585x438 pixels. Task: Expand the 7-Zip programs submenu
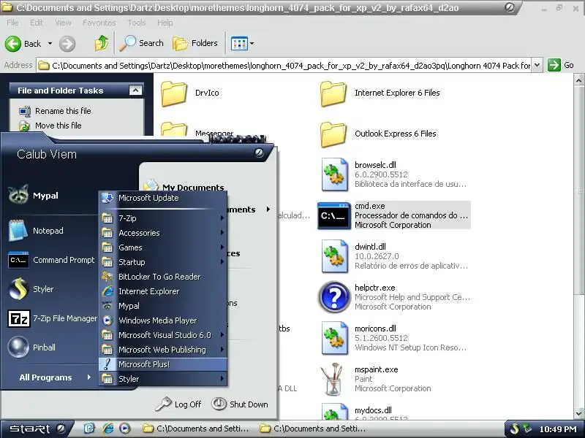coord(162,218)
